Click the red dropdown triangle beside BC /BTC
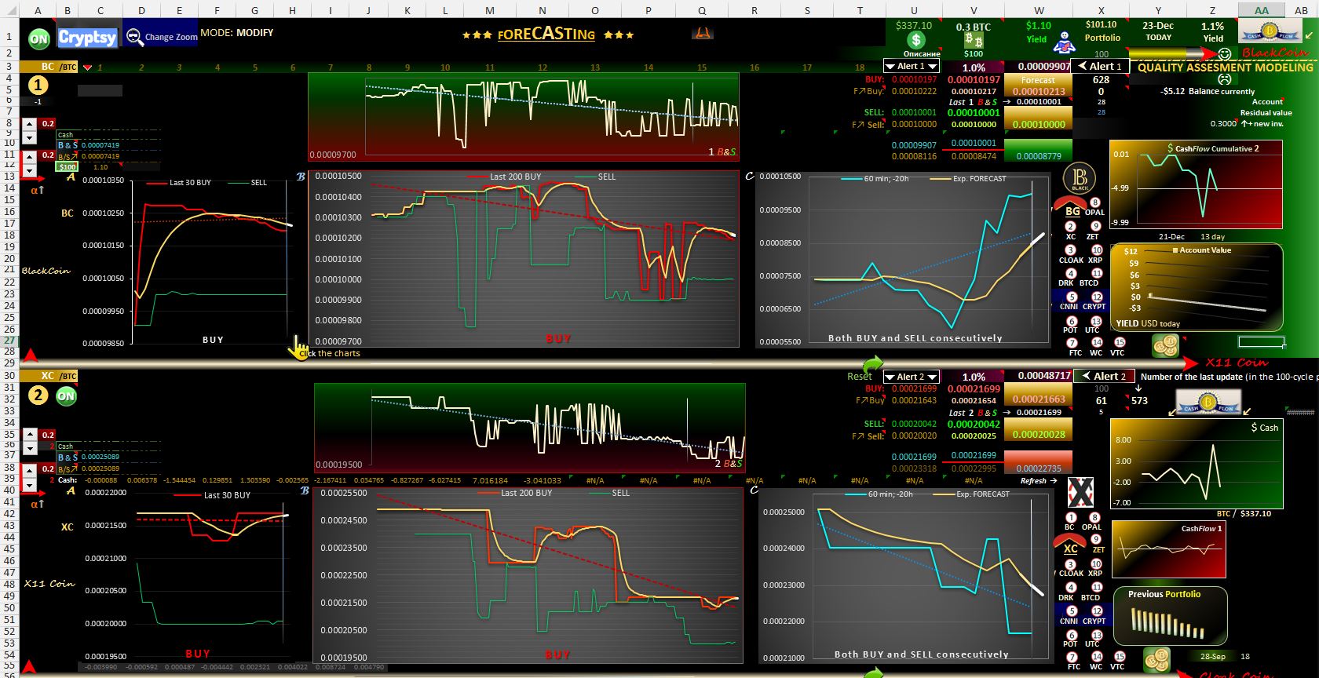Screen dimensions: 1319x678 tap(87, 67)
